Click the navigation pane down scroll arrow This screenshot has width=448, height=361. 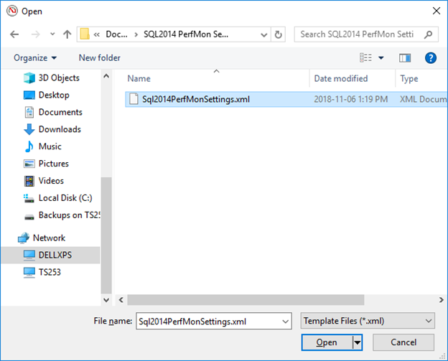106,300
